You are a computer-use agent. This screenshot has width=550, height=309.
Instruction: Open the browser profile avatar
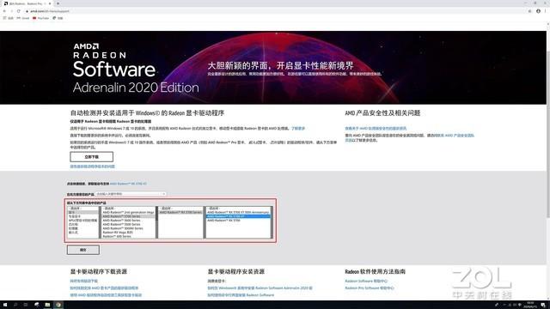tap(538, 11)
